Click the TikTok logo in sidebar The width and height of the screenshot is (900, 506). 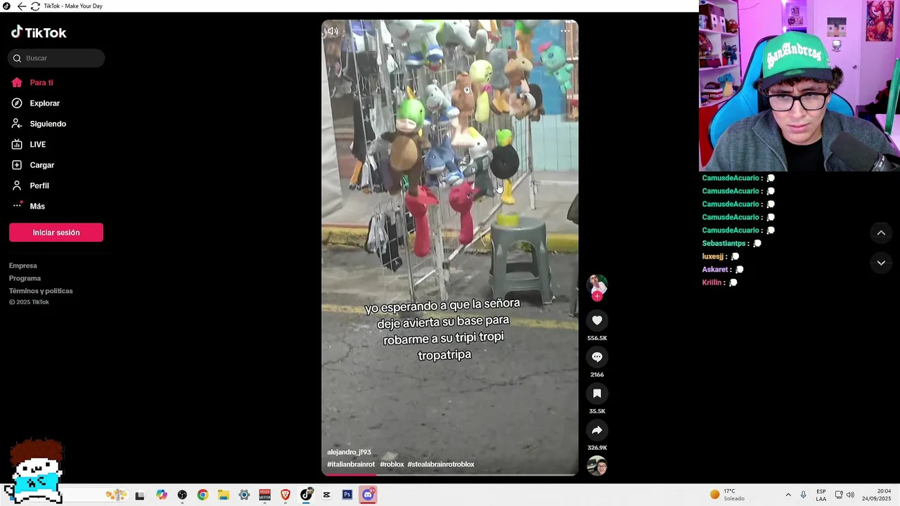point(39,32)
